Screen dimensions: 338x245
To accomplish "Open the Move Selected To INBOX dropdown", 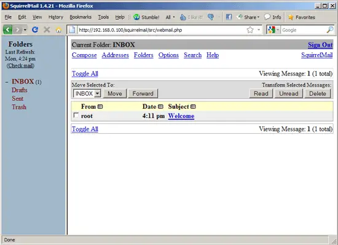I will [87, 93].
